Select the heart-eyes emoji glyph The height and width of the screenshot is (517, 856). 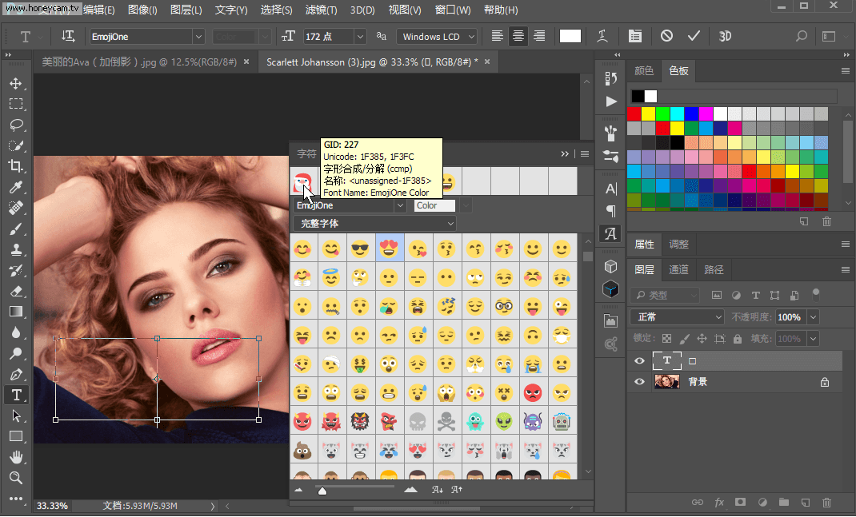tap(389, 249)
